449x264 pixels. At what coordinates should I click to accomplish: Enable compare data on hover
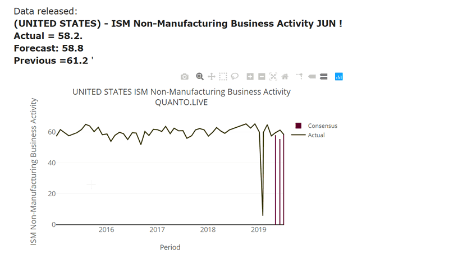[x=324, y=77]
